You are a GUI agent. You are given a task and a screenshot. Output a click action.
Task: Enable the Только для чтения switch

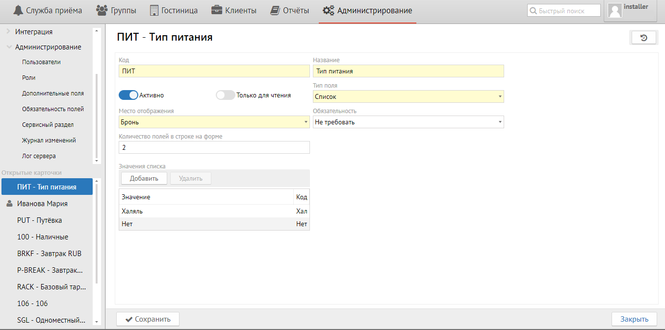point(226,95)
